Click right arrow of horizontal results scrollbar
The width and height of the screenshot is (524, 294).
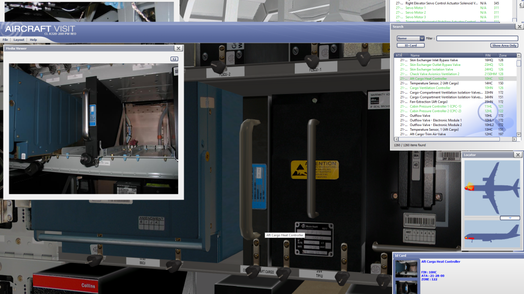[514, 139]
